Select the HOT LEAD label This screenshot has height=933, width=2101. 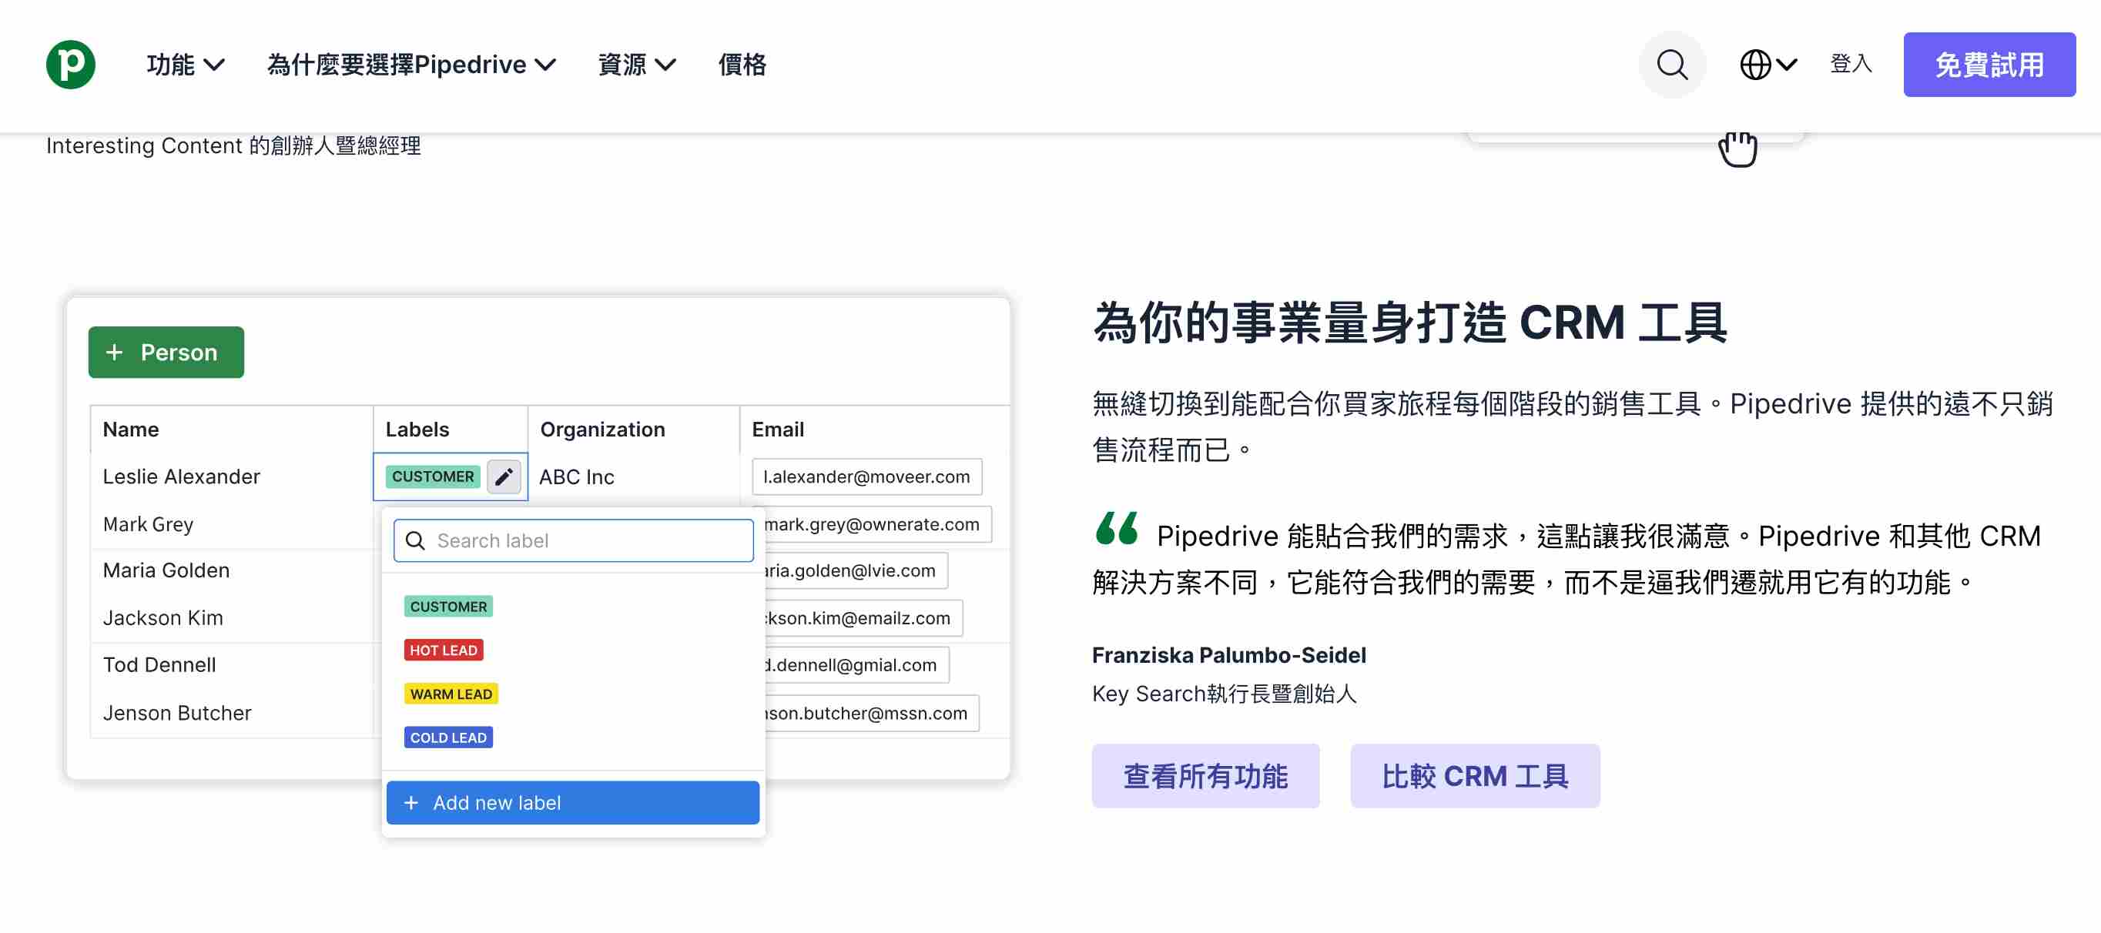pyautogui.click(x=444, y=650)
